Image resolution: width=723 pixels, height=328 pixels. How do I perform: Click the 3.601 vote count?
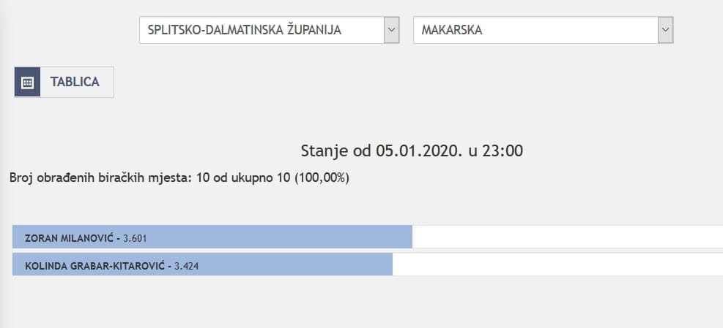pyautogui.click(x=136, y=238)
